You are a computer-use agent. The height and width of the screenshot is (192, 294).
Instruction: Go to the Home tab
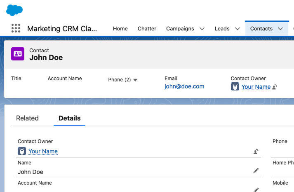click(x=120, y=29)
